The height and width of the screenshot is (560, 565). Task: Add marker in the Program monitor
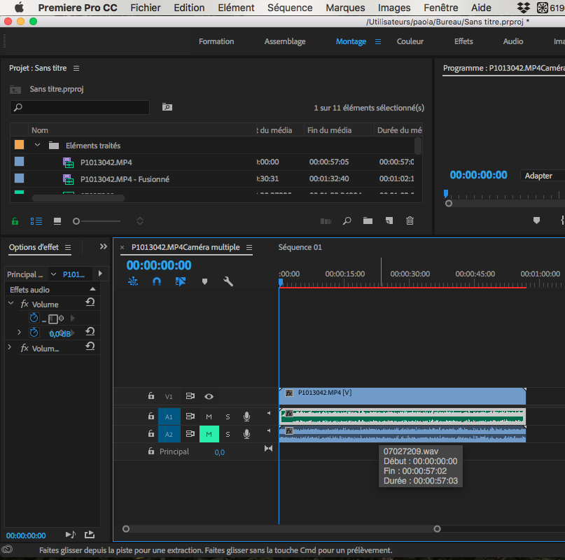tap(536, 220)
